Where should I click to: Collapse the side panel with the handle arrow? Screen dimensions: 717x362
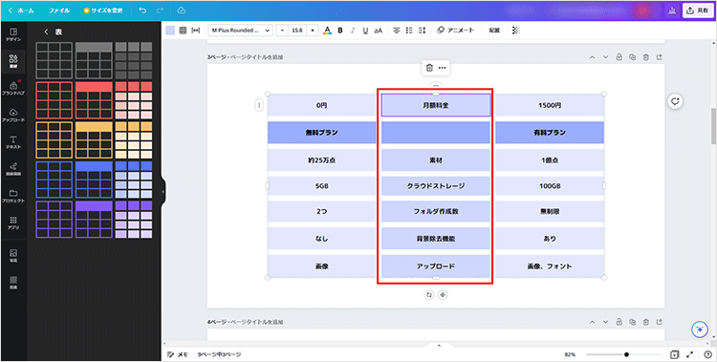[163, 192]
